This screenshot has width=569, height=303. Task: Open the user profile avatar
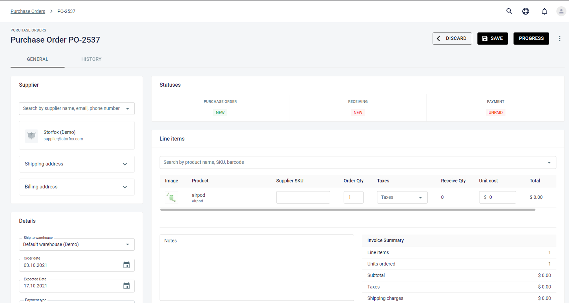tap(561, 11)
